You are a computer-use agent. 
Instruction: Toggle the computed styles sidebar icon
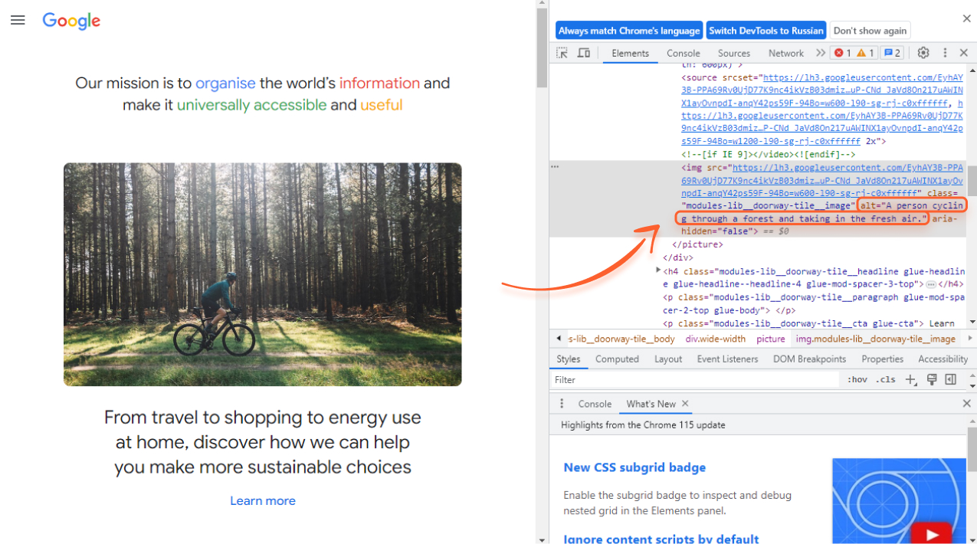(951, 379)
